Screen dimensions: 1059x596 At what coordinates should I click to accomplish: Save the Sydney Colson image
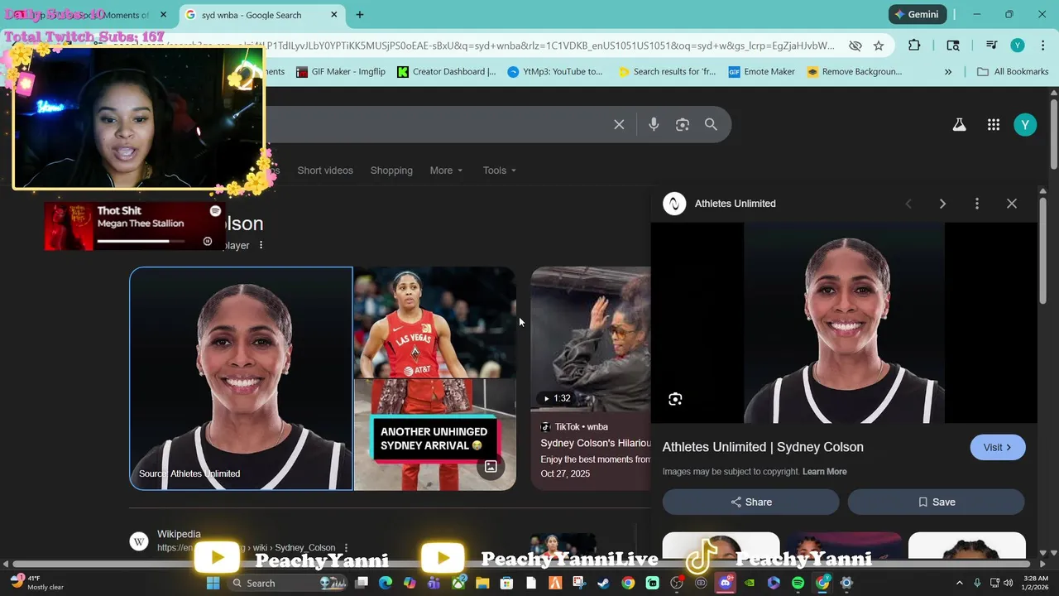pos(937,502)
